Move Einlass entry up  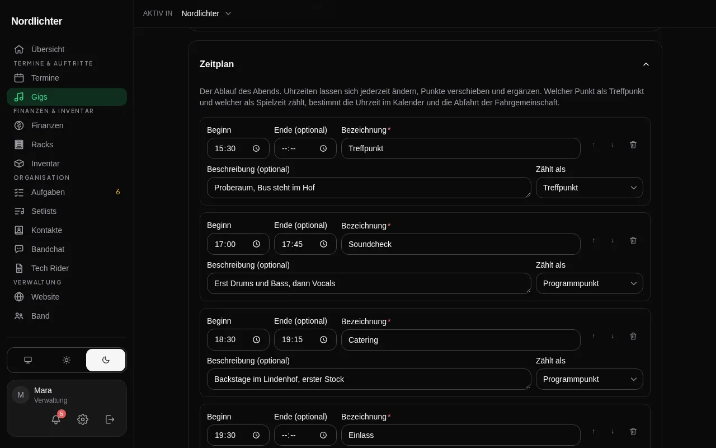(x=593, y=431)
